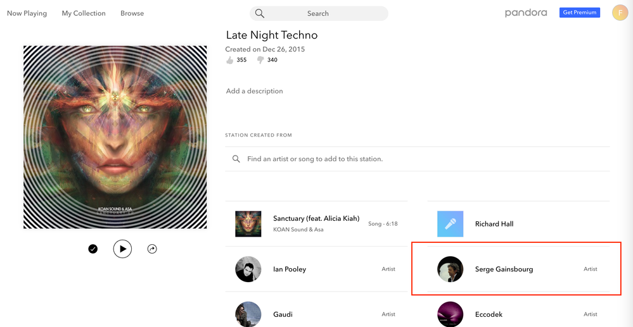Open Ian Pooley artist entry

click(290, 269)
